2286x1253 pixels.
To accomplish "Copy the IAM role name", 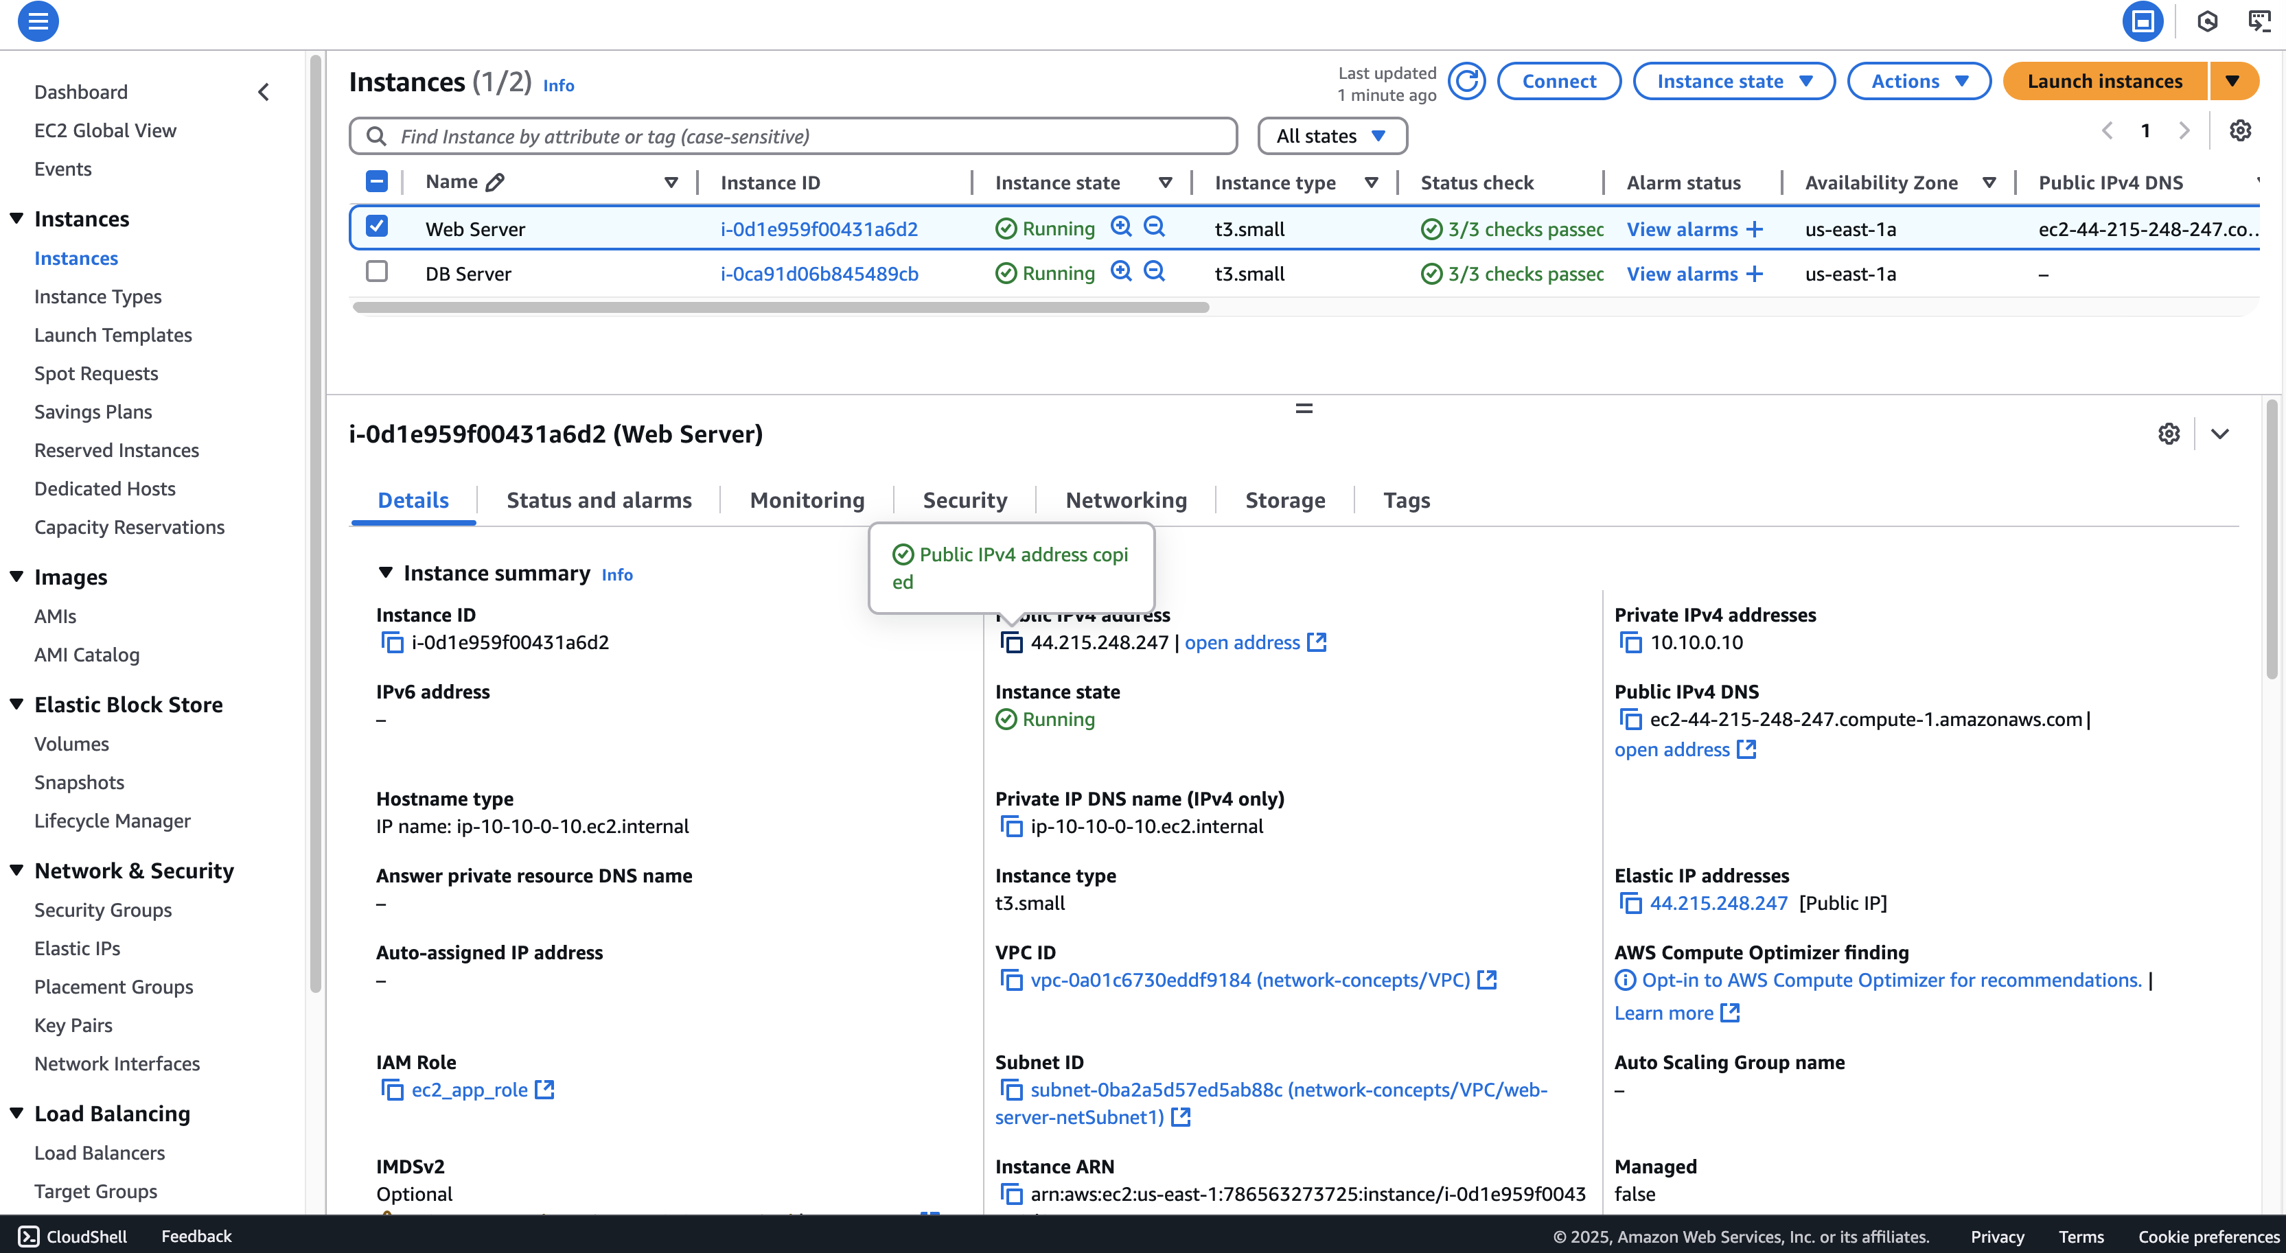I will click(391, 1090).
